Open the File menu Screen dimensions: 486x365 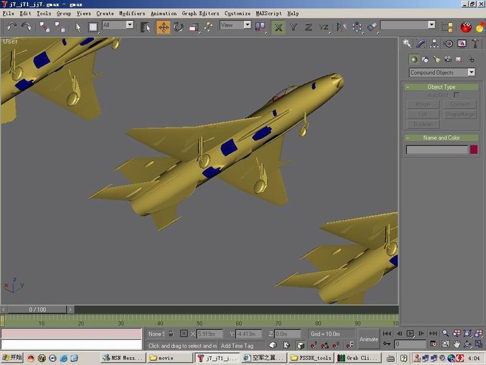pyautogui.click(x=9, y=13)
